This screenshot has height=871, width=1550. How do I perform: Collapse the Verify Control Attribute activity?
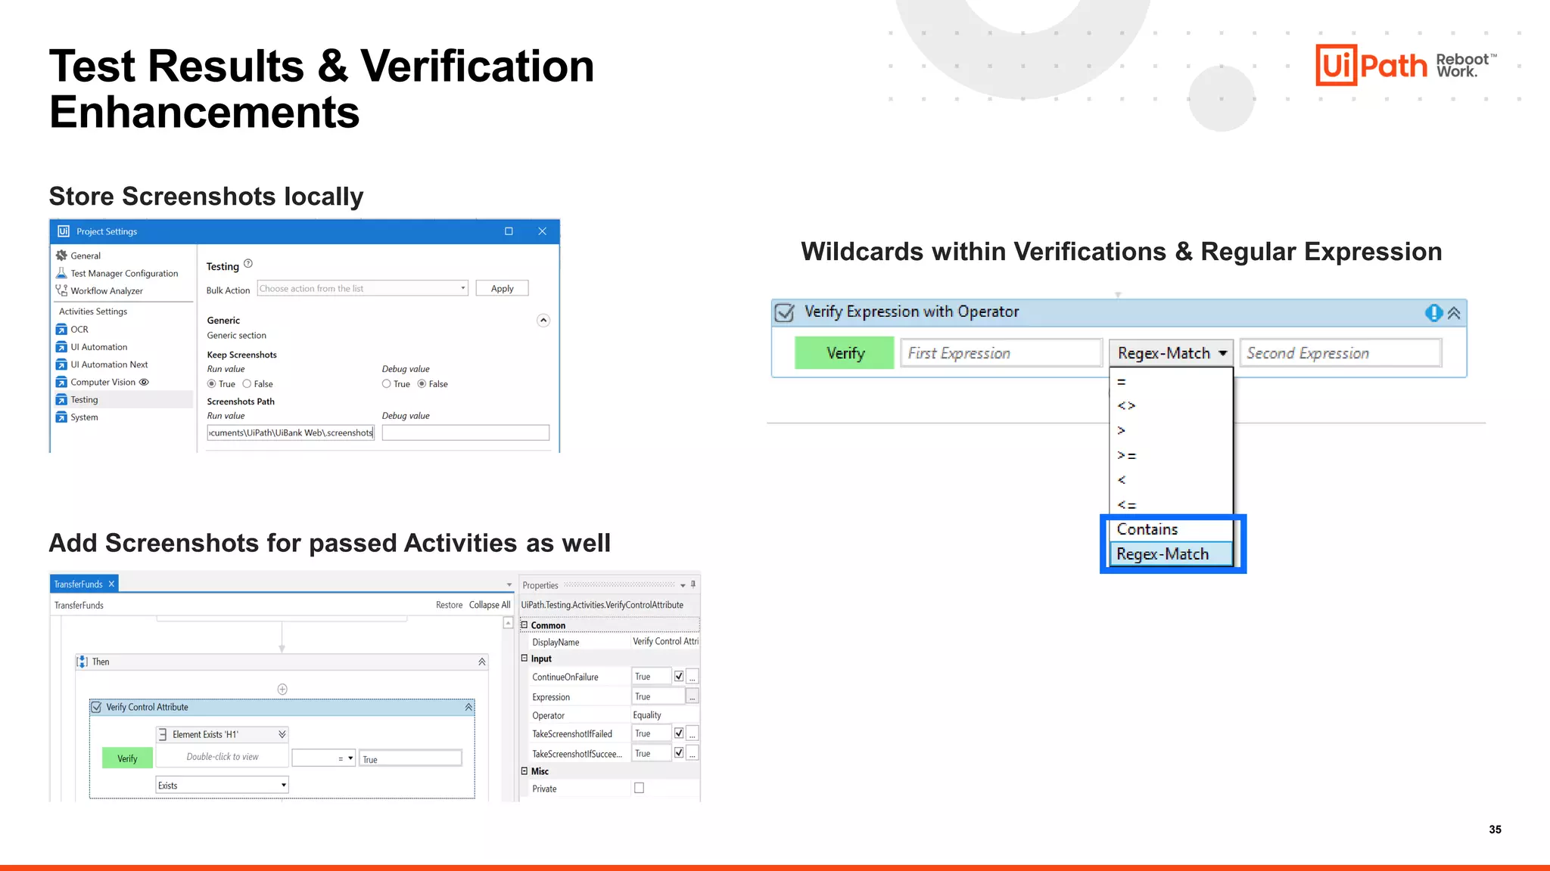(x=468, y=707)
